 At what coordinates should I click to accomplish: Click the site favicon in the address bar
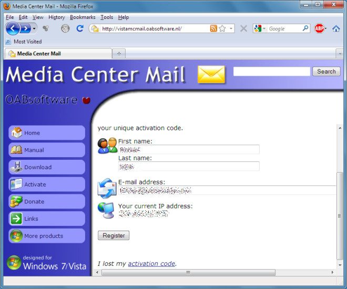click(x=95, y=28)
